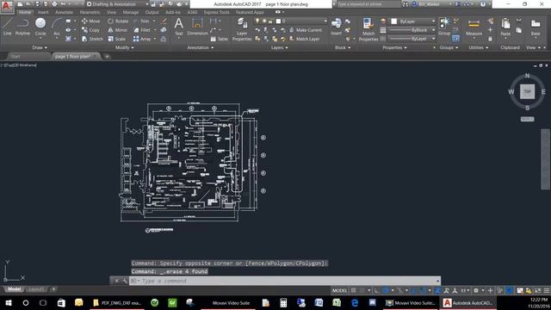Viewport: 551px width, 310px height.
Task: Switch to the Layout1 tab
Action: click(x=36, y=289)
